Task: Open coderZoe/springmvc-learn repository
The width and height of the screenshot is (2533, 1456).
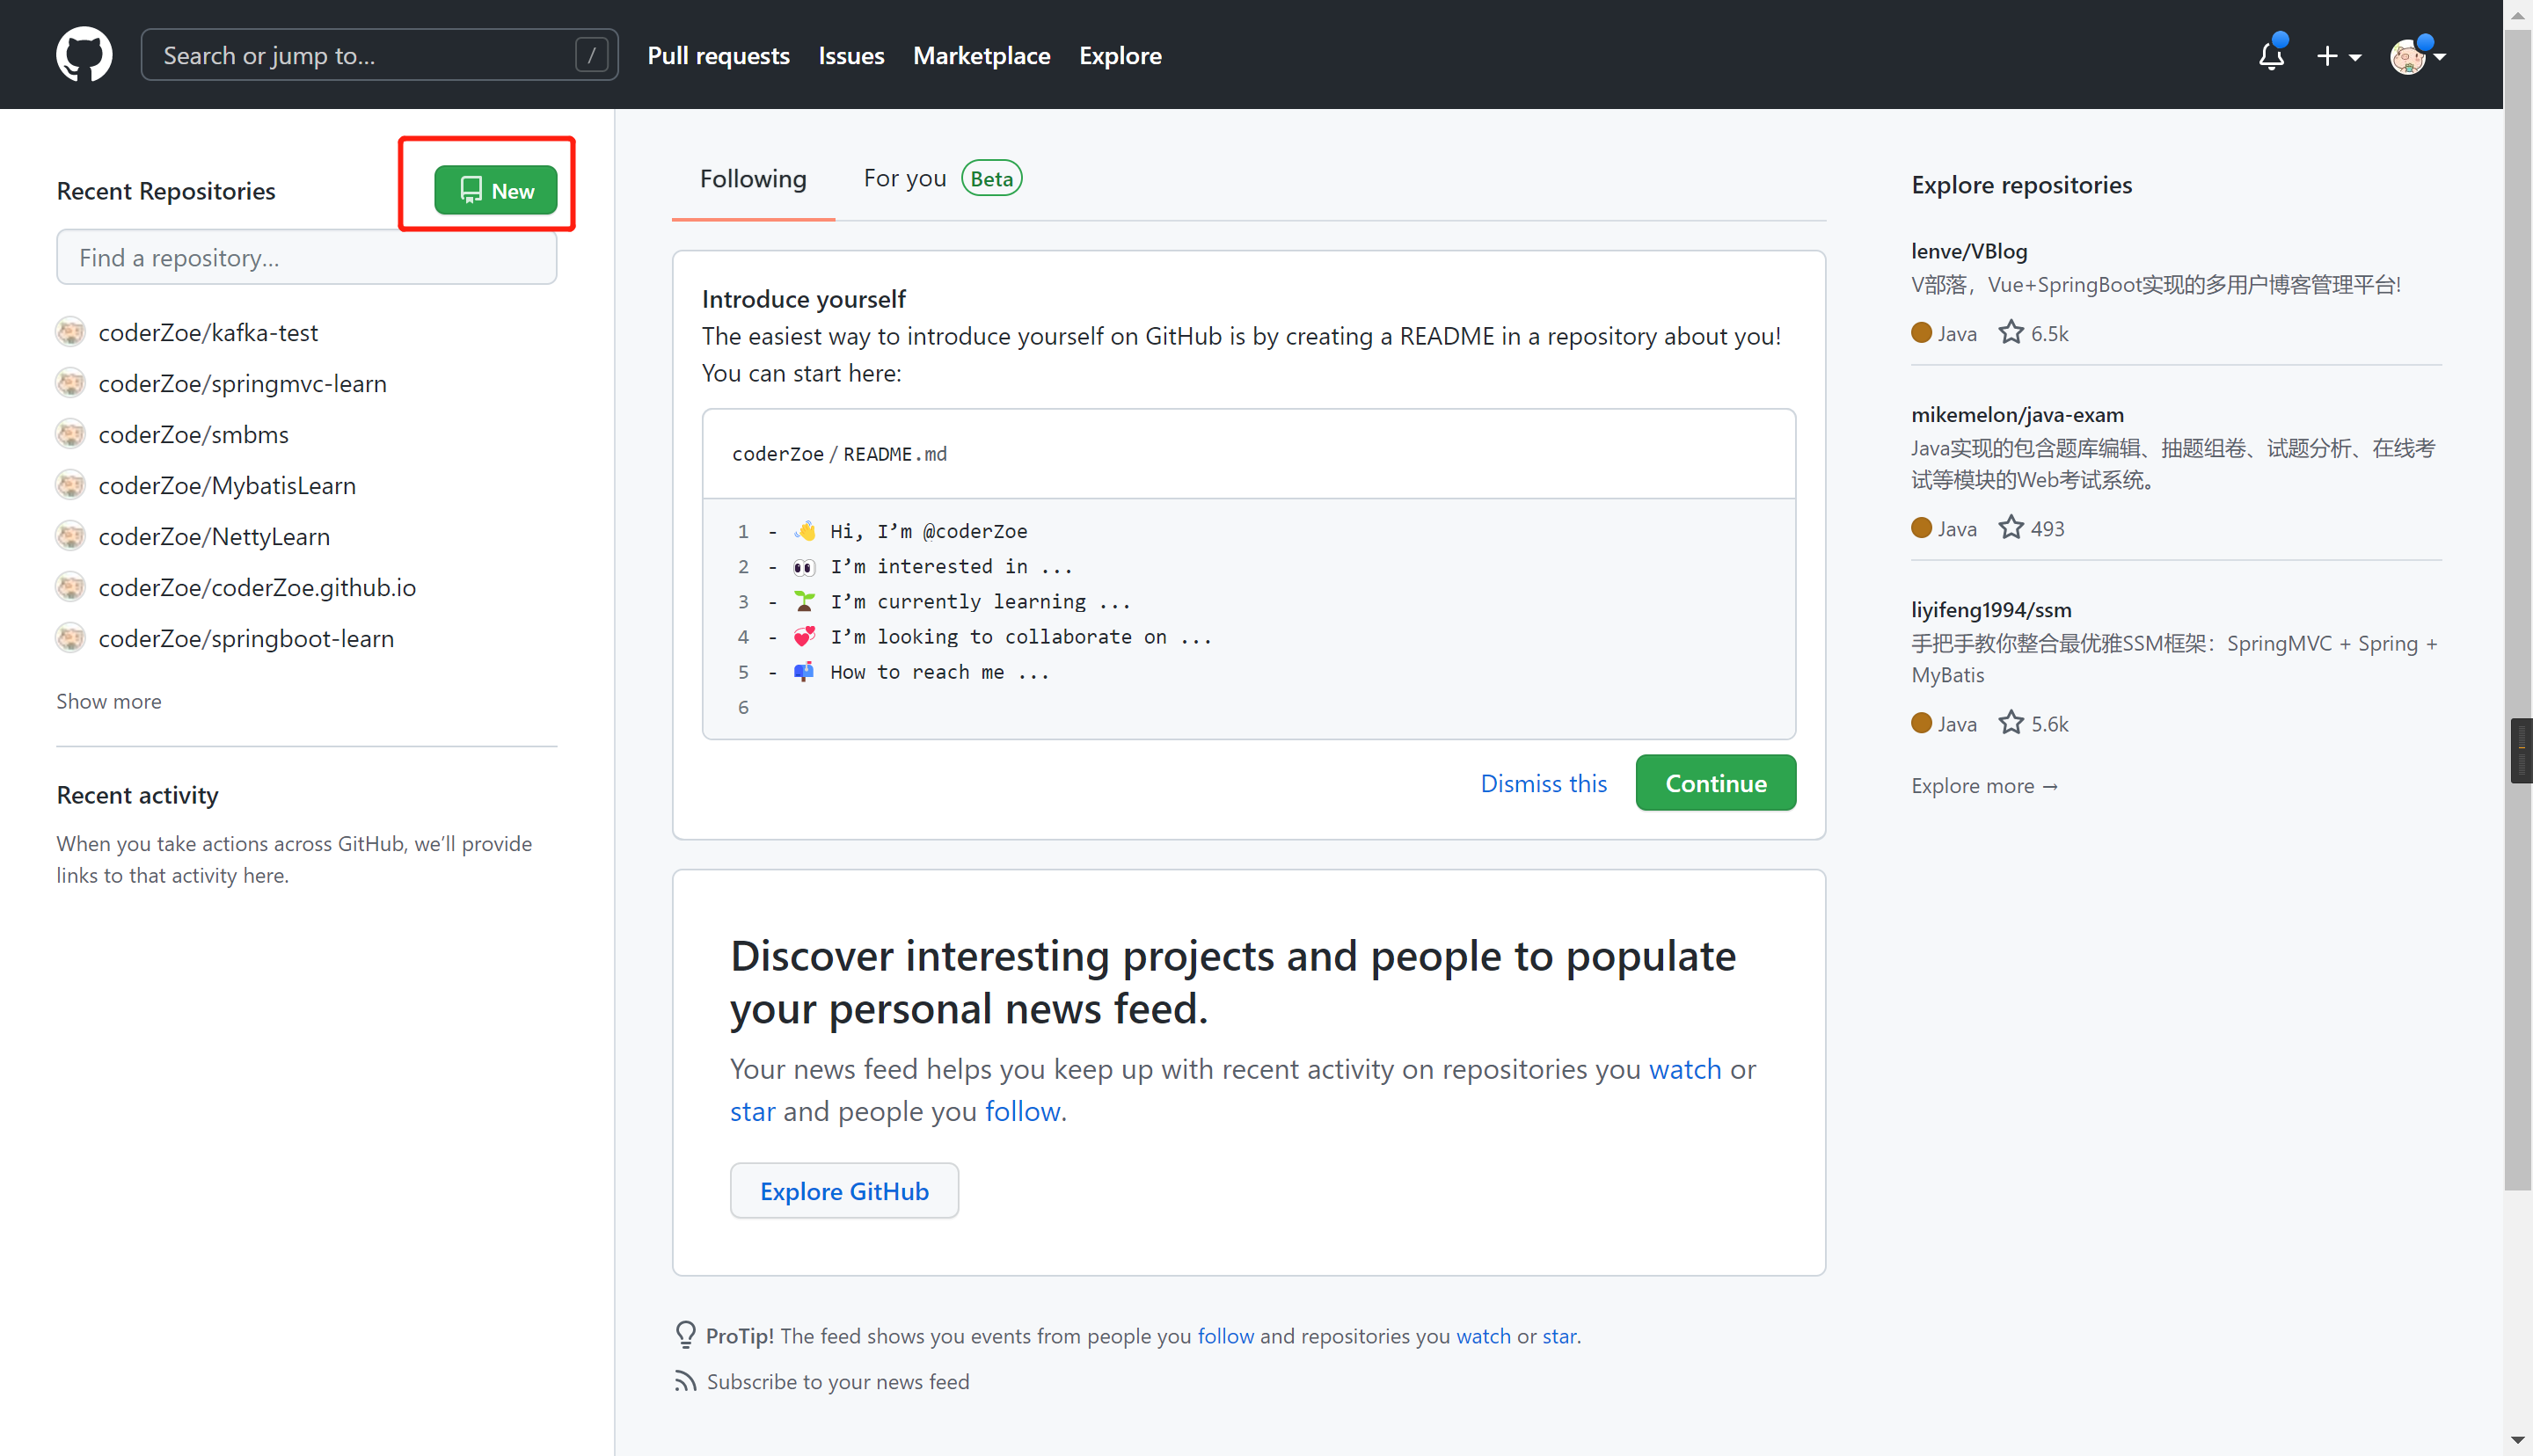Action: click(242, 383)
